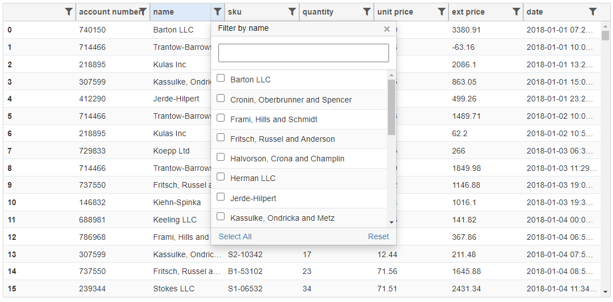Focus the filter search text box
This screenshot has width=613, height=302.
pyautogui.click(x=303, y=53)
